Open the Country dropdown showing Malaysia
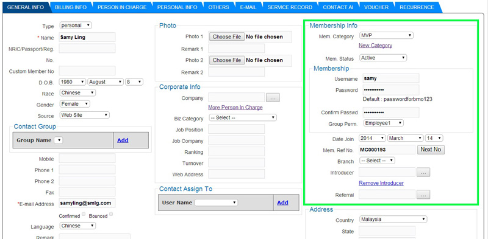This screenshot has height=239, width=488. tap(393, 220)
